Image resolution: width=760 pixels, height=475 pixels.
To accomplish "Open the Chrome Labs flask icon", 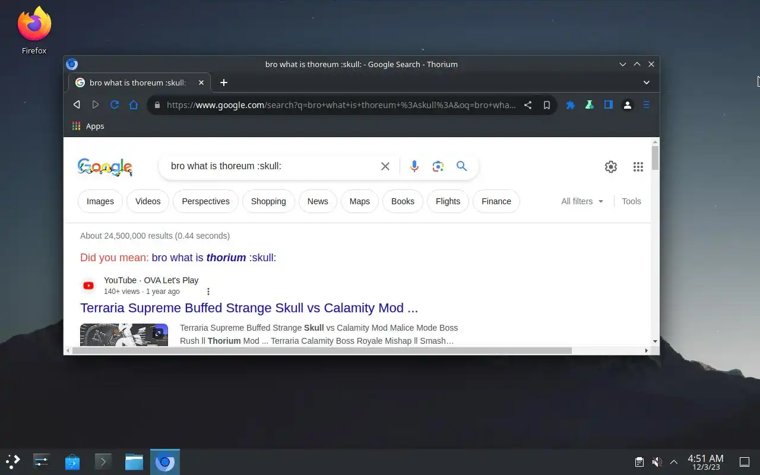I will tap(589, 105).
